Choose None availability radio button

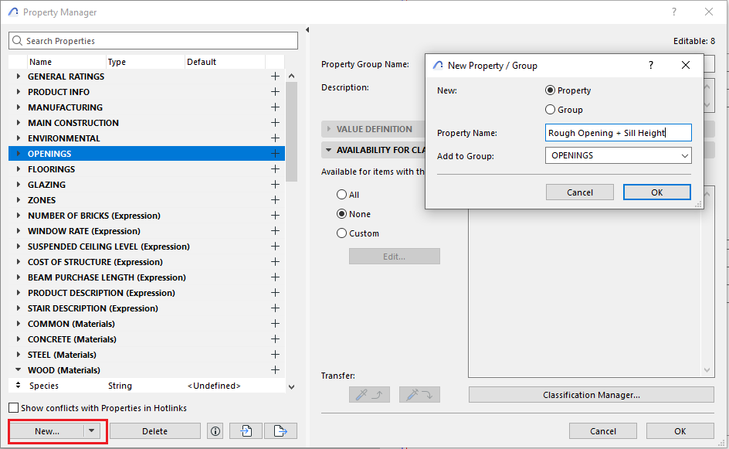[341, 214]
